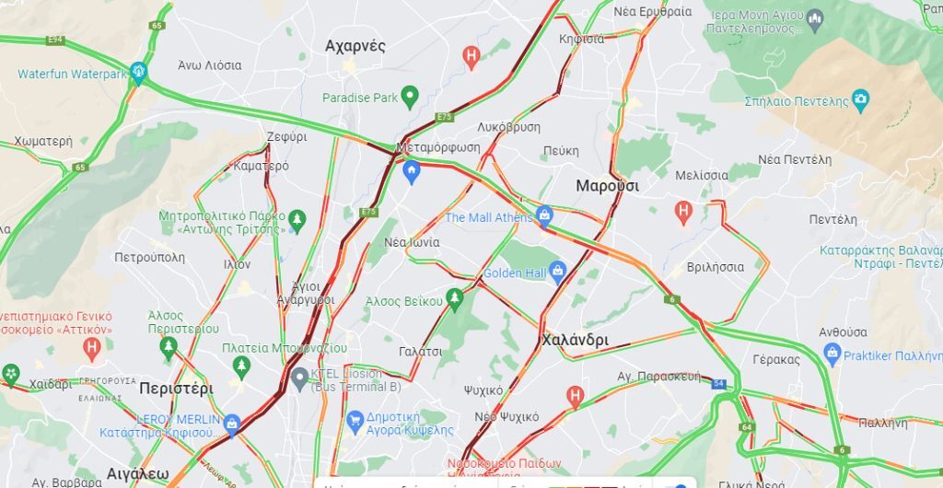
Task: Click the Χαλάνδρι place label
Action: point(575,340)
